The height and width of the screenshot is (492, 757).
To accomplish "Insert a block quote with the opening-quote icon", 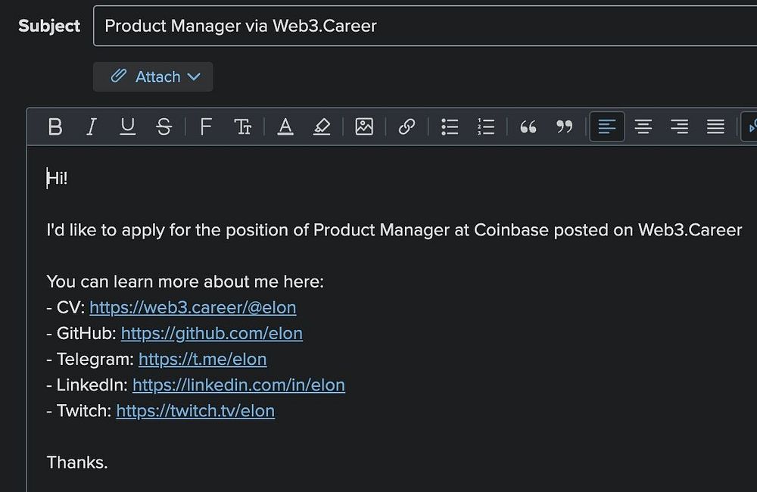I will click(528, 126).
